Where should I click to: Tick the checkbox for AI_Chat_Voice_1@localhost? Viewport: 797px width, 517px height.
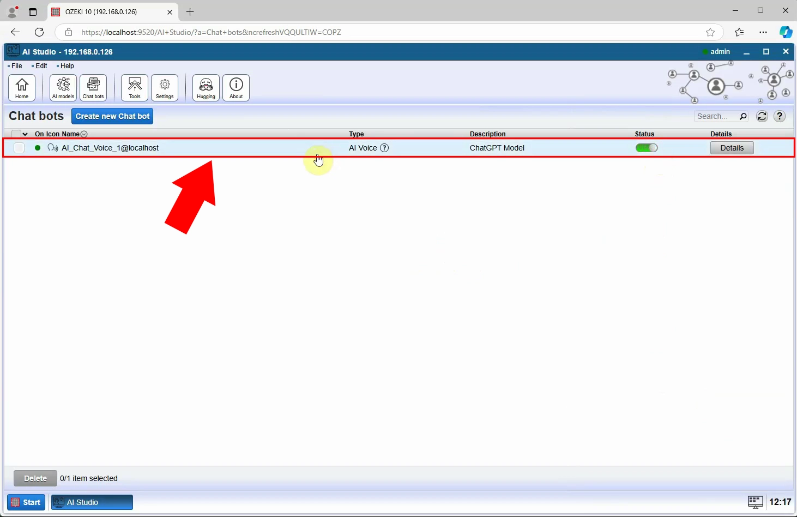point(19,148)
